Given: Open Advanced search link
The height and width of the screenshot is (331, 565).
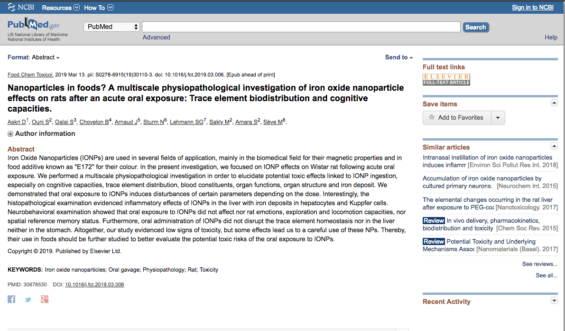Looking at the screenshot, I should tap(156, 37).
